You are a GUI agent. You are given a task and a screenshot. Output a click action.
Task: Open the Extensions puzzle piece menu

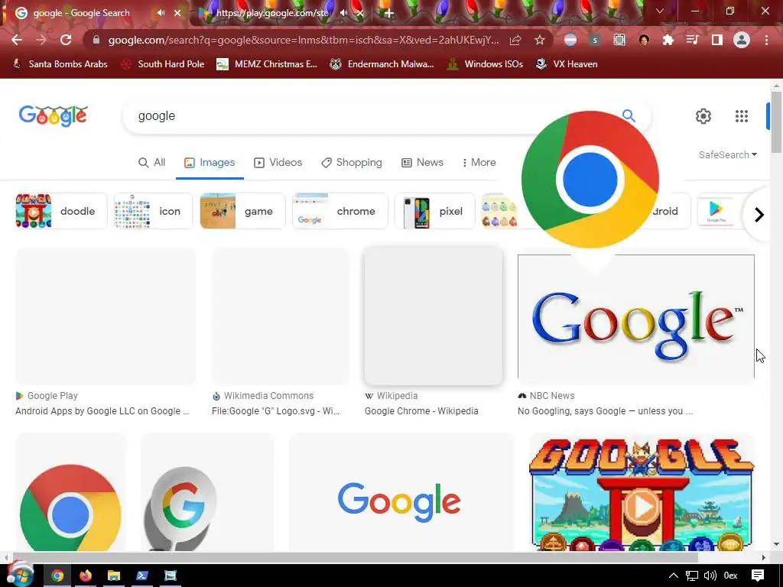[x=668, y=40]
